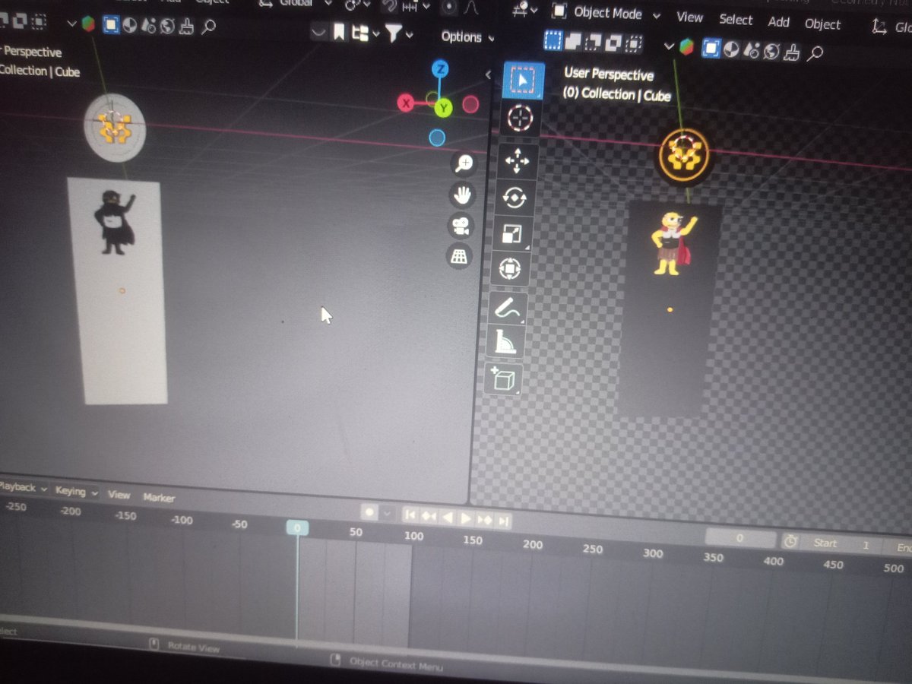The image size is (912, 684).
Task: Expand the filter funnel dropdown arrow
Action: (x=410, y=35)
